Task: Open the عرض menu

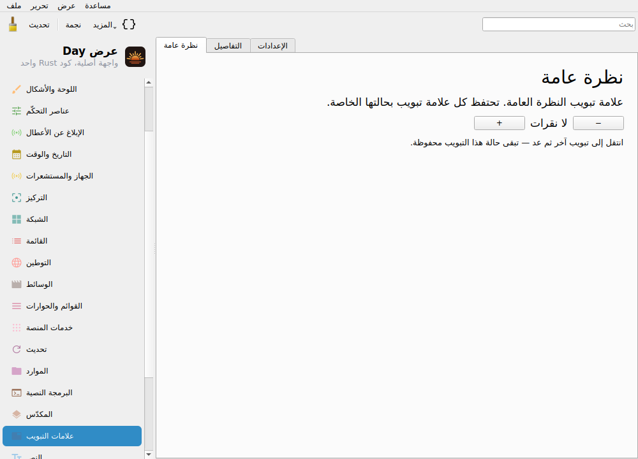Action: [66, 6]
